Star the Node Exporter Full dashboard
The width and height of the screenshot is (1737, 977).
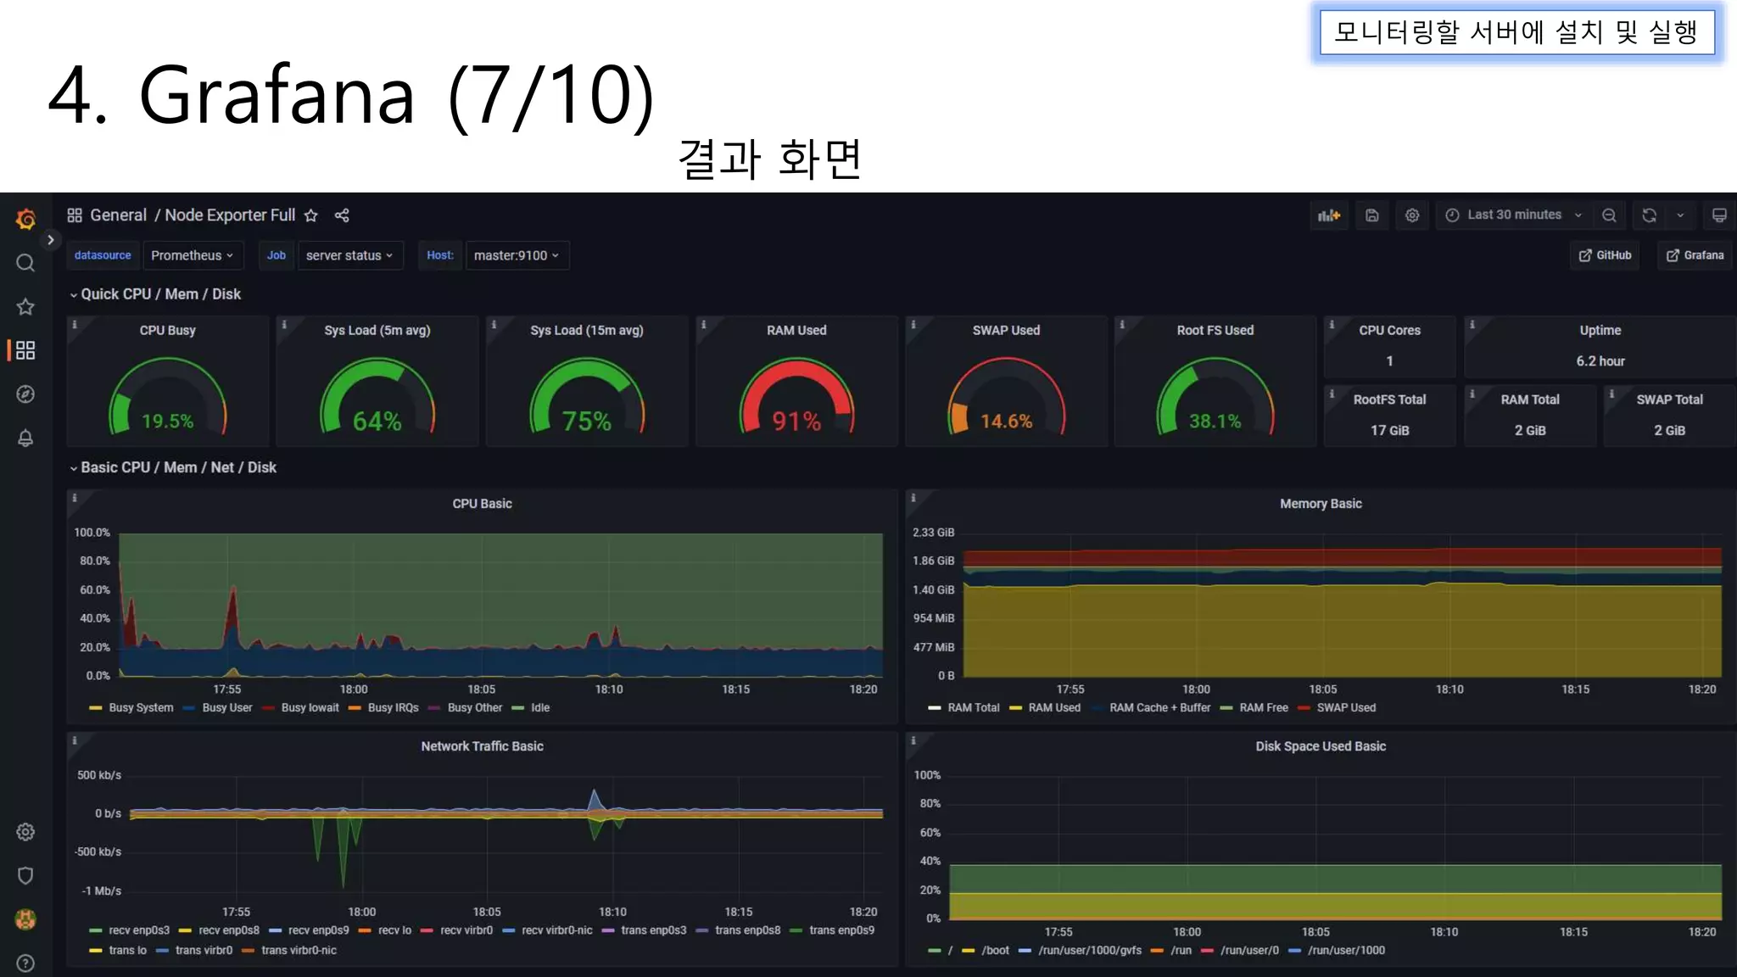point(311,215)
